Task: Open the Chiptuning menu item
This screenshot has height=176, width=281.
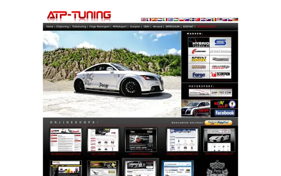Action: (62, 27)
